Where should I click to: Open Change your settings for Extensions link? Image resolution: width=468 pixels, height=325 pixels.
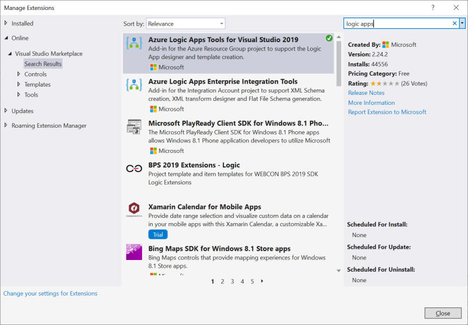point(50,293)
